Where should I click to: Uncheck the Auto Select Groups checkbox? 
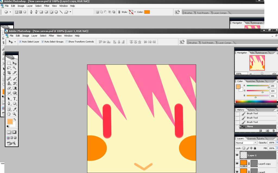tap(43, 42)
